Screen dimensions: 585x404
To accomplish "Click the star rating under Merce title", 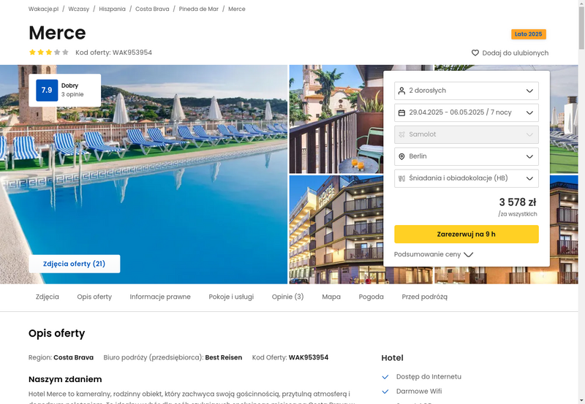I will click(49, 52).
